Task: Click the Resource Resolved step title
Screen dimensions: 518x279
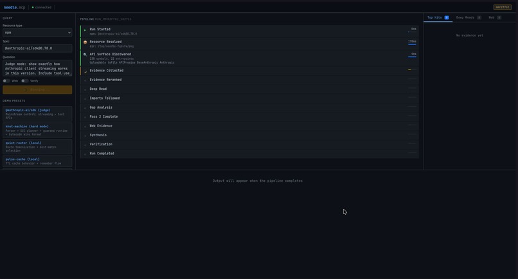Action: coord(105,42)
